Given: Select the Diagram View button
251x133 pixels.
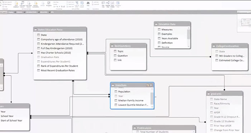Looking at the screenshot, I should pyautogui.click(x=108, y=5).
